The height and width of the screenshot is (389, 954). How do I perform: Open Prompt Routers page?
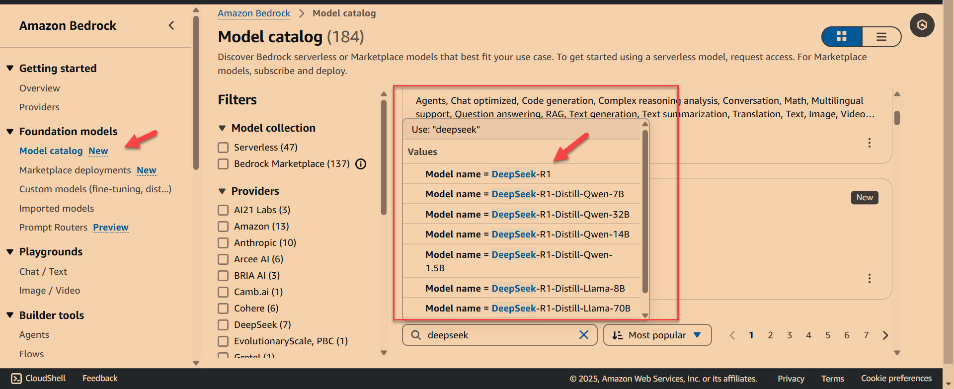pos(53,227)
